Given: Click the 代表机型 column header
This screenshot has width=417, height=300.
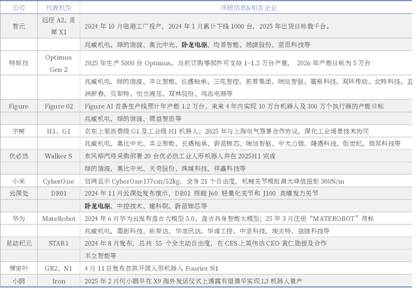Looking at the screenshot, I should point(58,8).
